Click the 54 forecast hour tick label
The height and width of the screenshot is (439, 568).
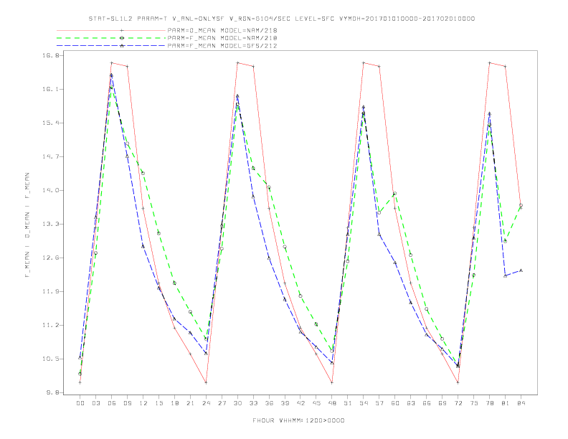pos(364,403)
